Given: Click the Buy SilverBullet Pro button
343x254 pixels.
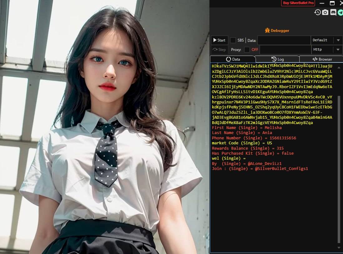Looking at the screenshot, I should tap(298, 3).
